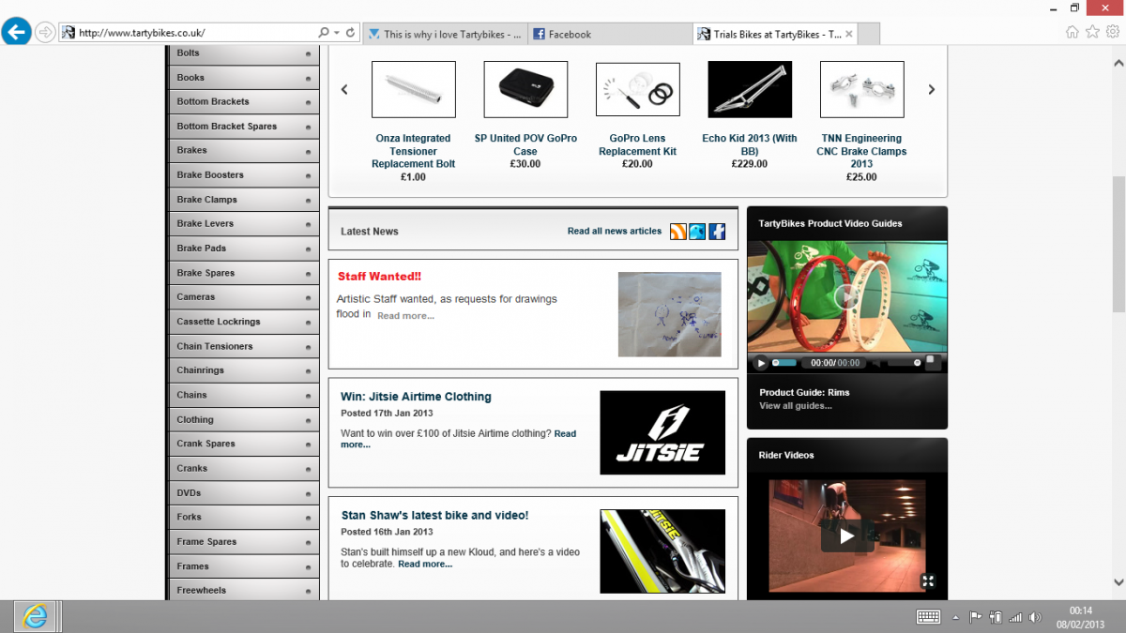Click 'Read all news articles' link
Screen dimensions: 1126x633
pyautogui.click(x=615, y=231)
